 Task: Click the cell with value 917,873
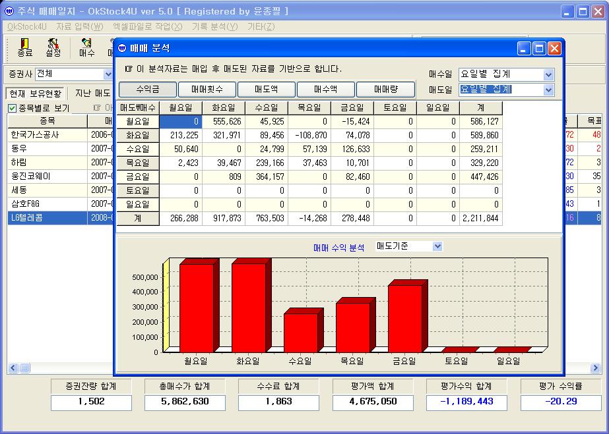[x=224, y=219]
